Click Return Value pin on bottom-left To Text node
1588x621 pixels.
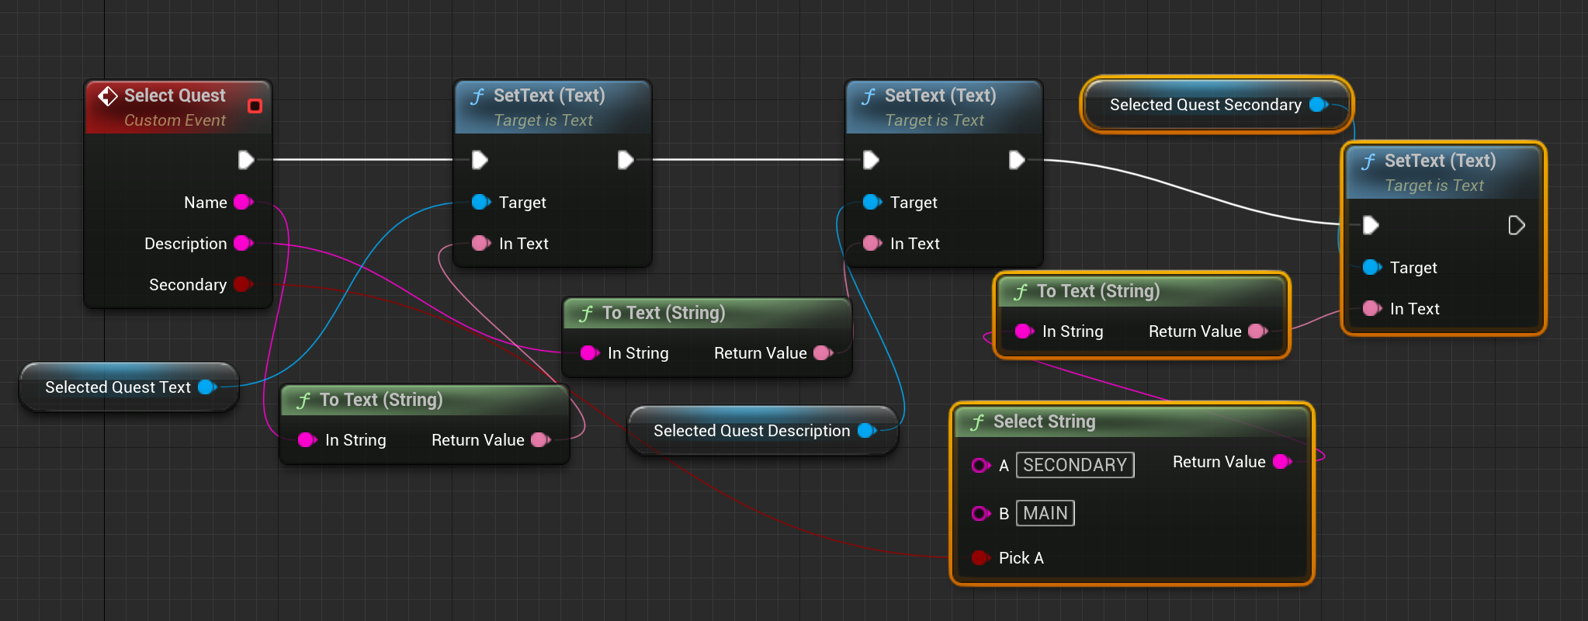click(540, 439)
